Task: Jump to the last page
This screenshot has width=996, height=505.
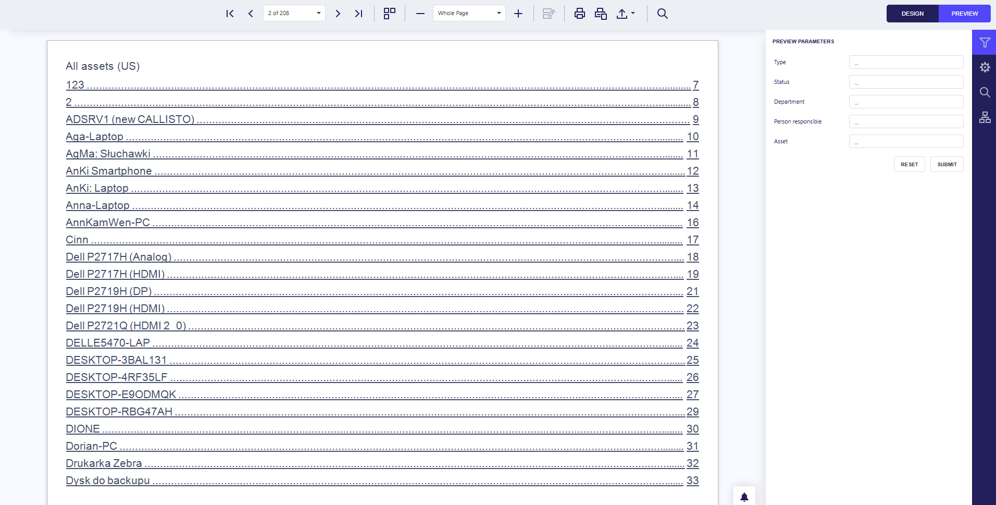Action: 358,14
